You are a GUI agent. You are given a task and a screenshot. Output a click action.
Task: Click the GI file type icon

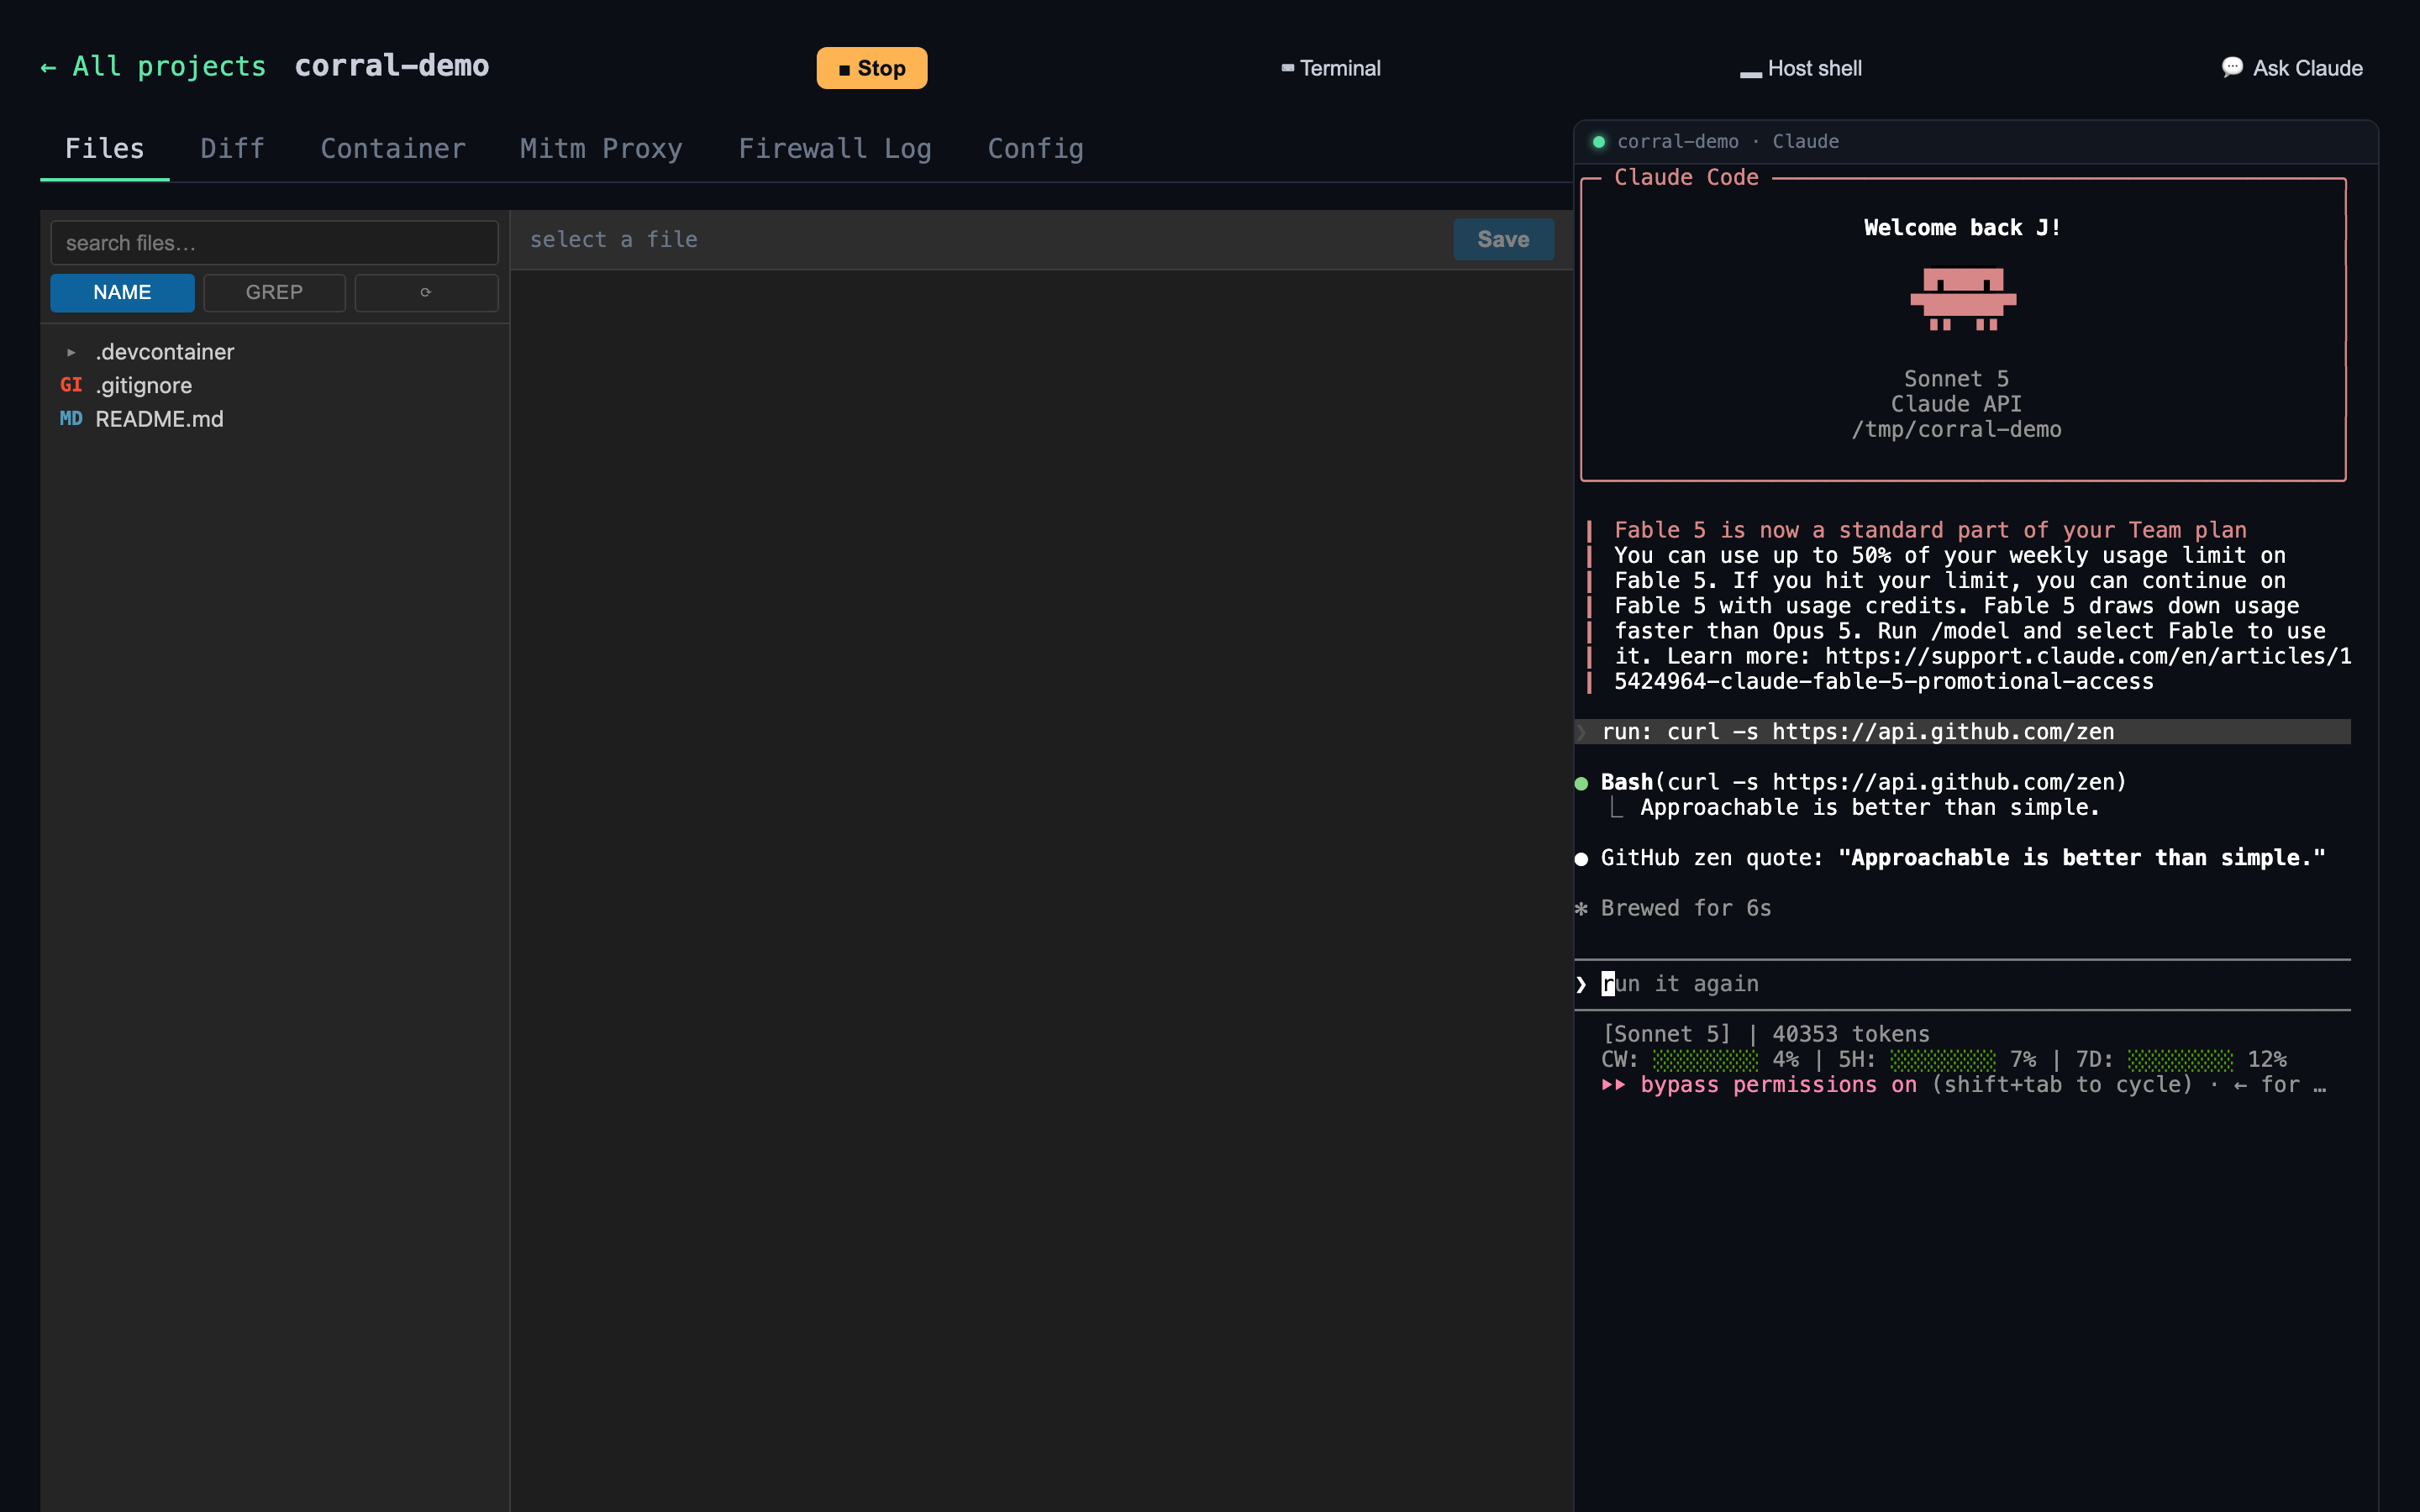pyautogui.click(x=71, y=385)
